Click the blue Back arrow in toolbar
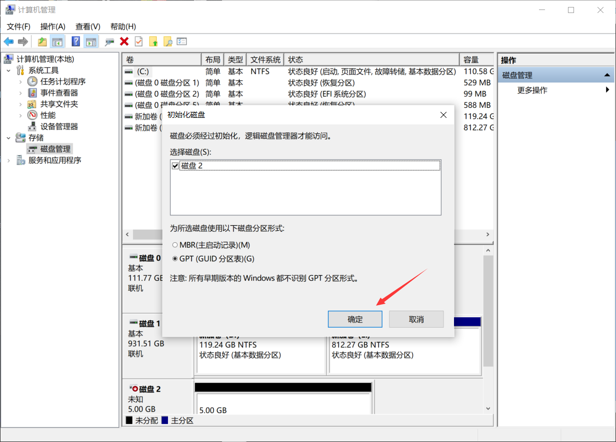Image resolution: width=616 pixels, height=442 pixels. click(8, 42)
